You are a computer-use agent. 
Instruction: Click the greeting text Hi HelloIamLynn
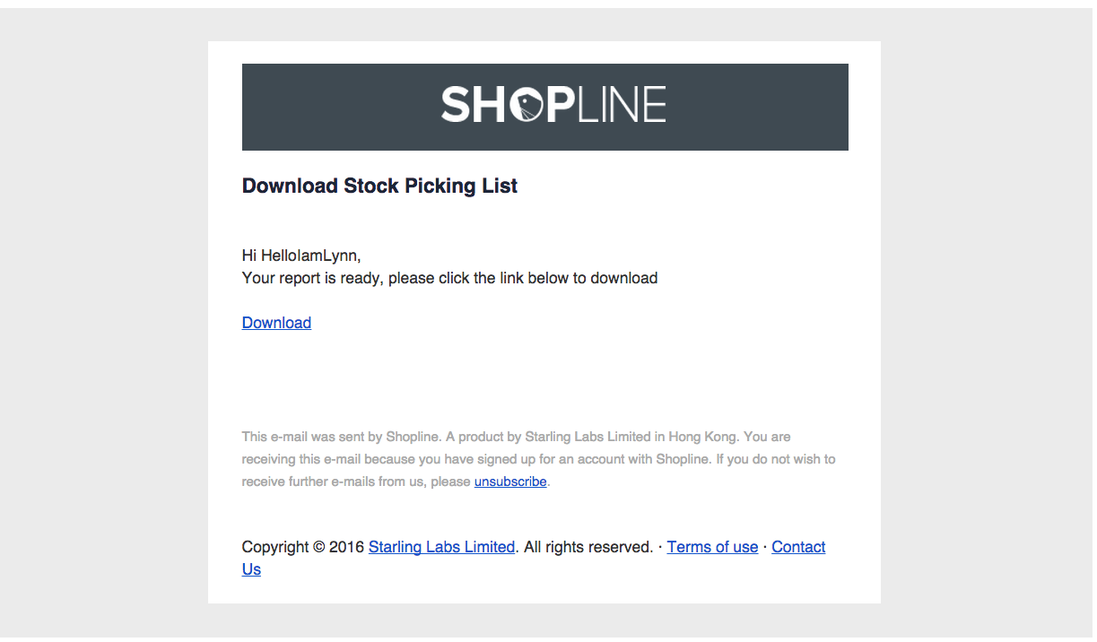click(x=301, y=256)
